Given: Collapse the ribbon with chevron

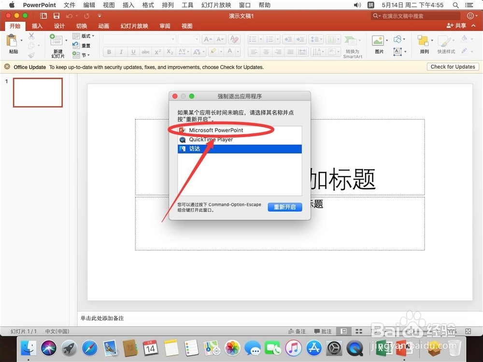Looking at the screenshot, I should [473, 26].
